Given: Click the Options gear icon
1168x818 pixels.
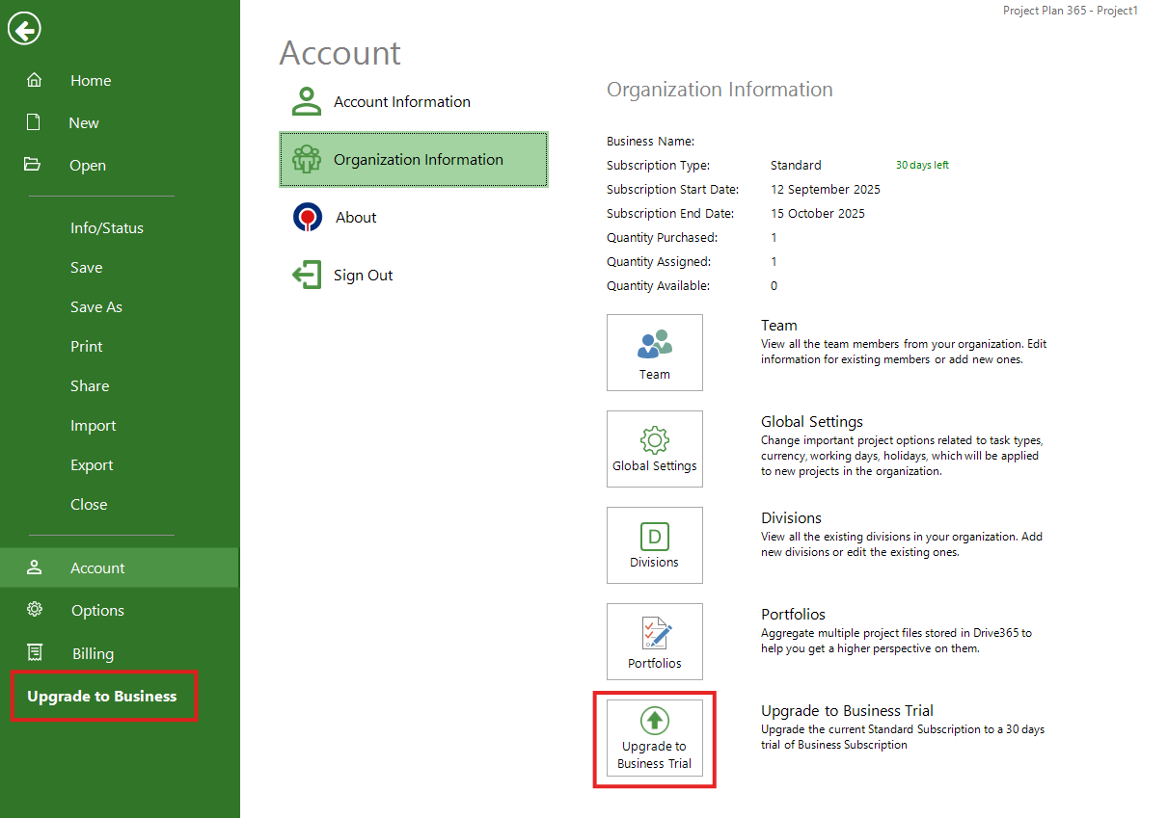Looking at the screenshot, I should pyautogui.click(x=34, y=609).
